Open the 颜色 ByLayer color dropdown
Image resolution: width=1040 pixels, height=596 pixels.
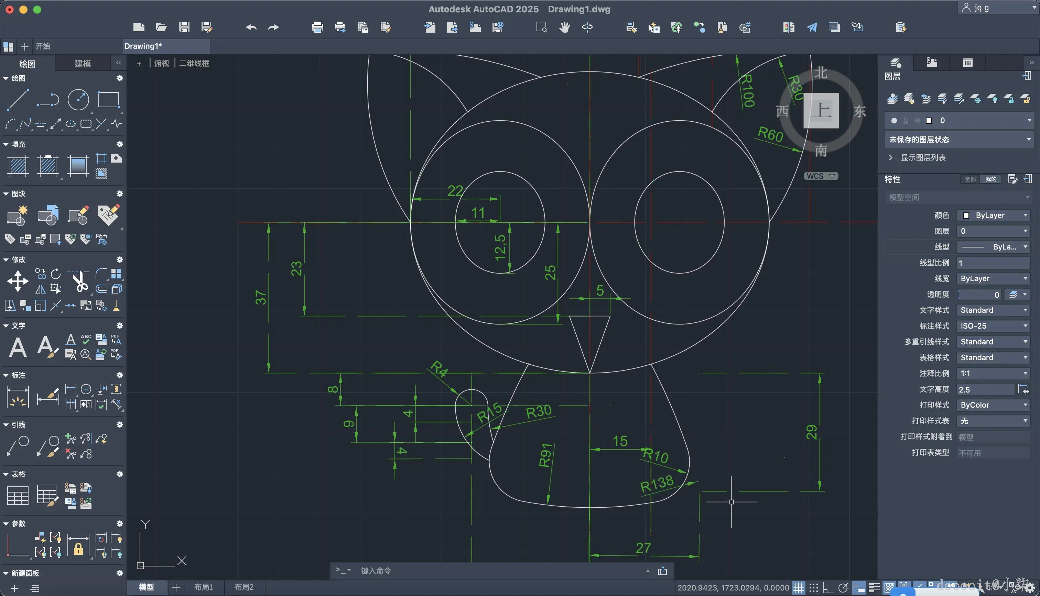click(993, 215)
